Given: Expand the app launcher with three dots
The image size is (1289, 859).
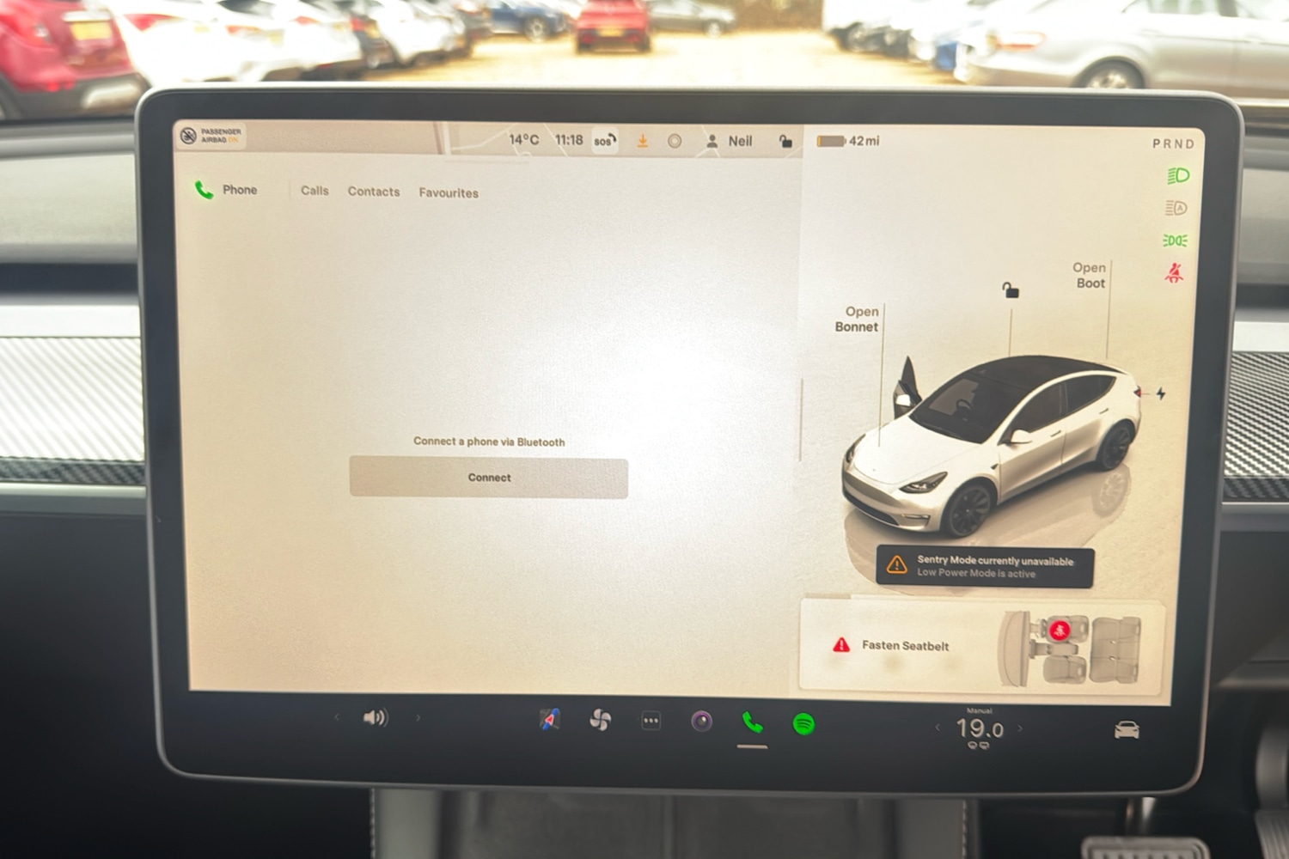Looking at the screenshot, I should click(x=651, y=721).
